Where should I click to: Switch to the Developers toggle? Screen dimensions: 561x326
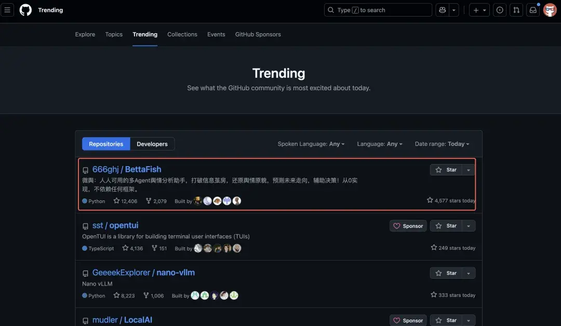coord(152,144)
